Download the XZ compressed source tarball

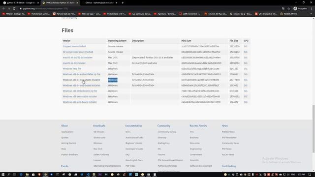pos(78,52)
